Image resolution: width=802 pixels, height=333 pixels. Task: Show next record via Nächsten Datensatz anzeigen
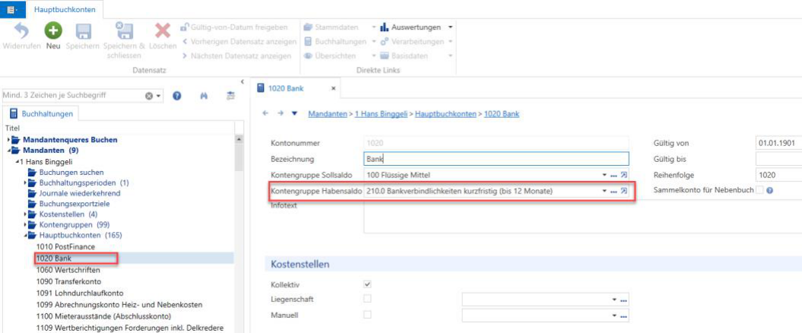pos(237,55)
